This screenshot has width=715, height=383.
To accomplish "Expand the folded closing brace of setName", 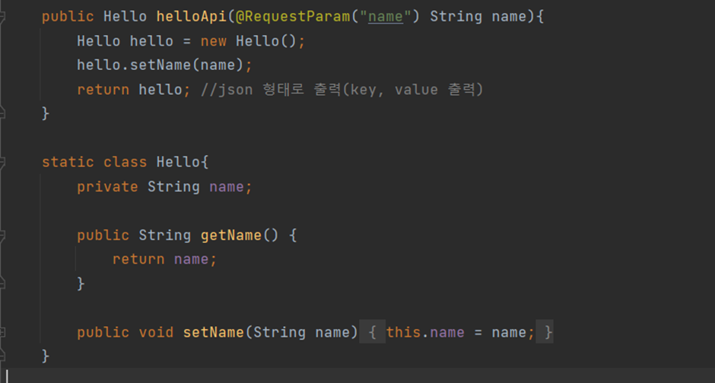I will point(545,332).
